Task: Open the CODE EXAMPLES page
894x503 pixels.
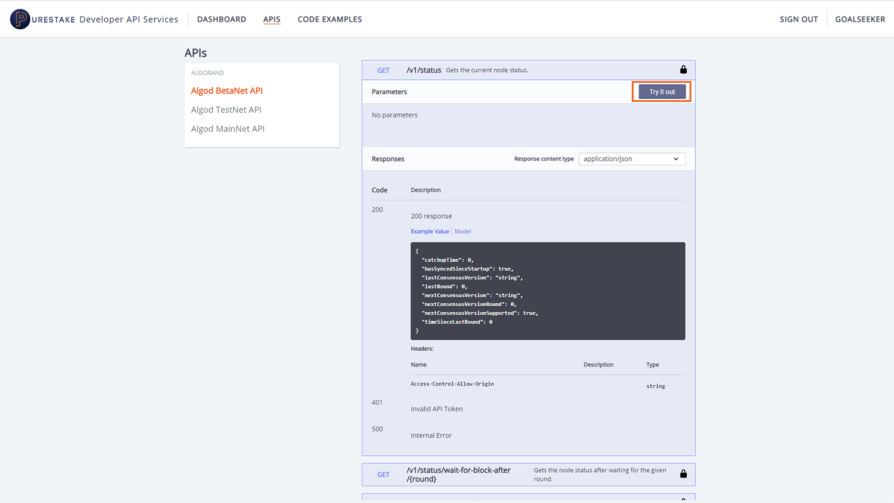Action: (330, 19)
